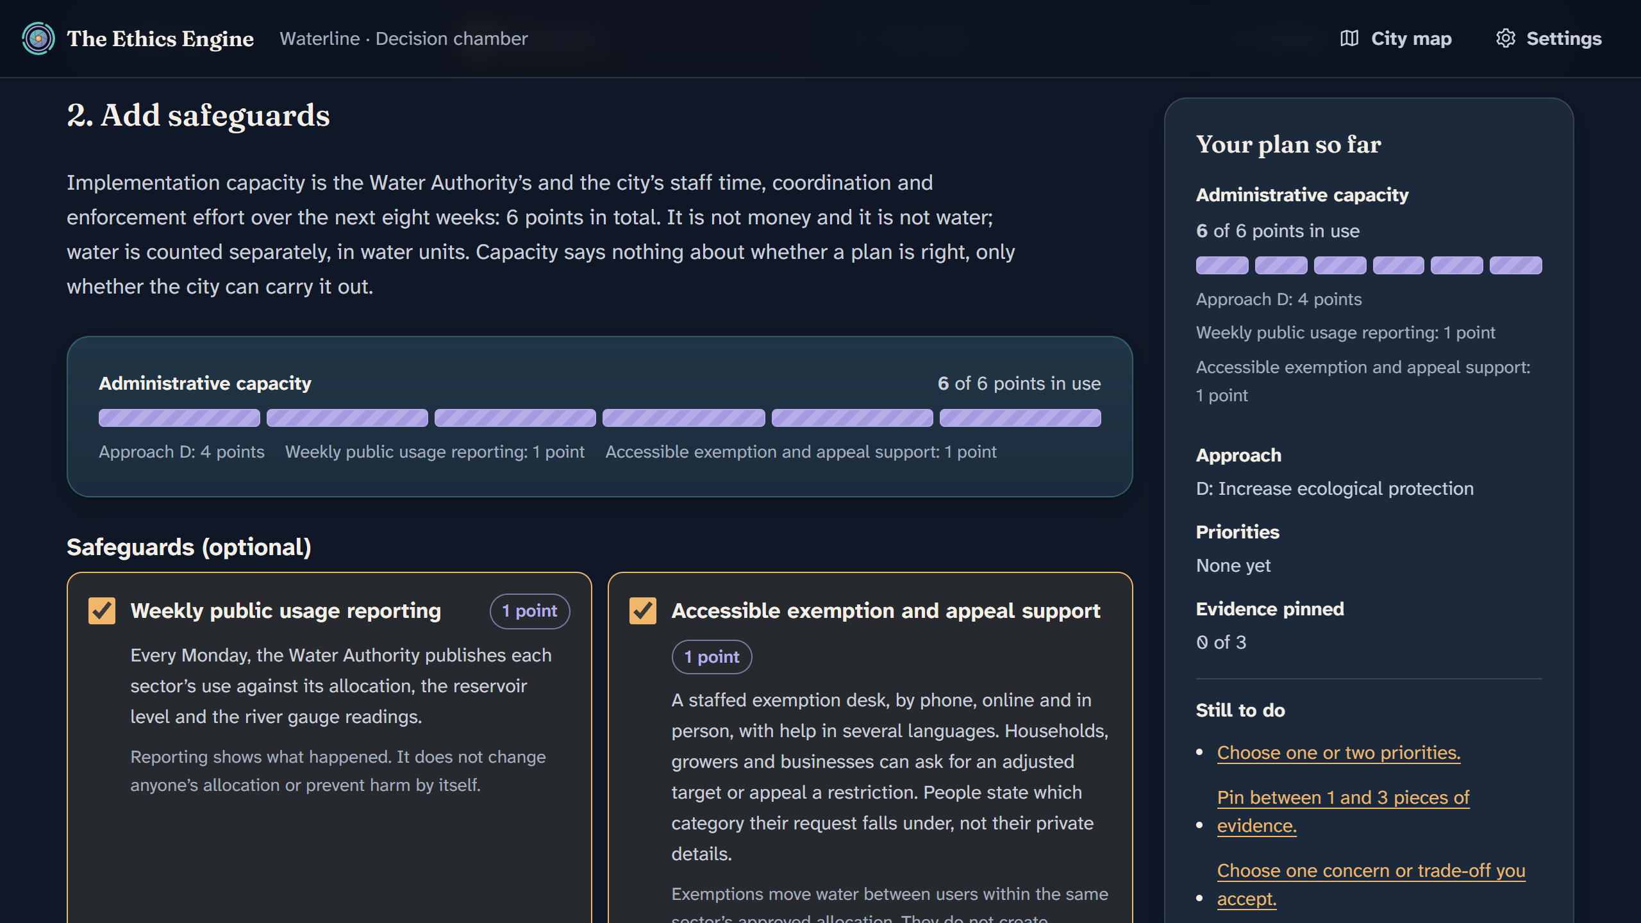Click 'Approach D: 4 points' in sidebar
1641x923 pixels.
pos(1279,299)
